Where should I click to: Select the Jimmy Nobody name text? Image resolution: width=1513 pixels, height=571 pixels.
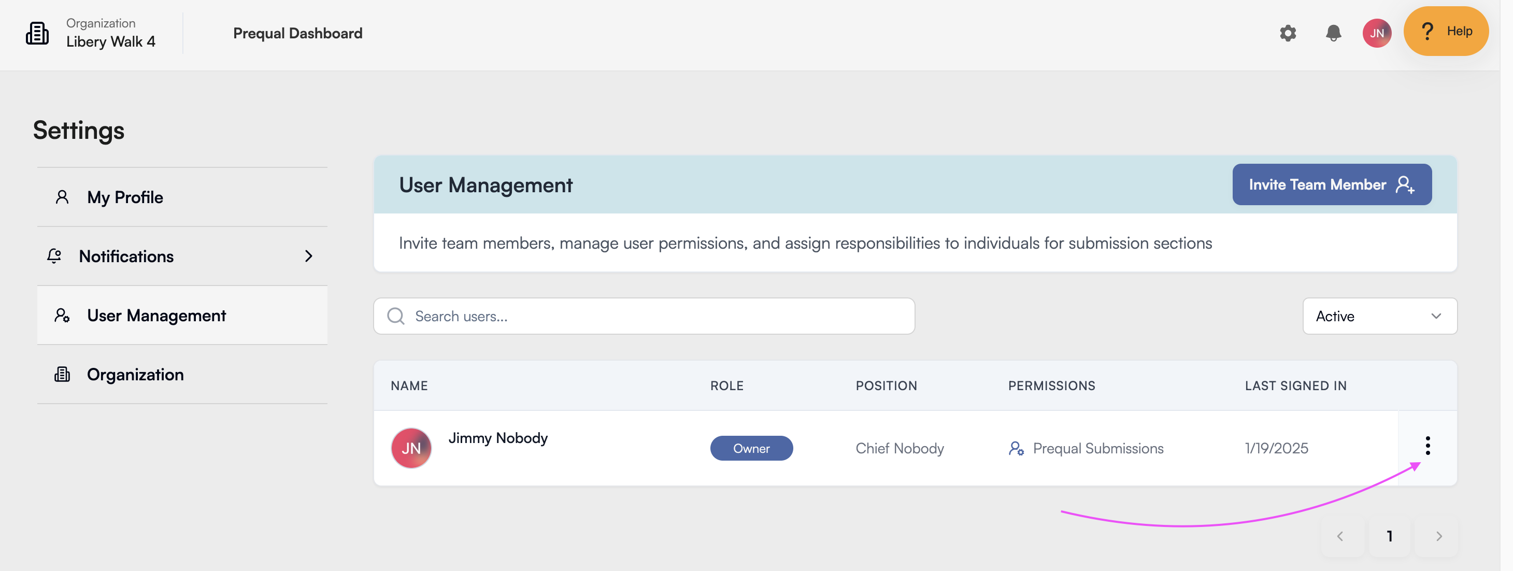[498, 438]
